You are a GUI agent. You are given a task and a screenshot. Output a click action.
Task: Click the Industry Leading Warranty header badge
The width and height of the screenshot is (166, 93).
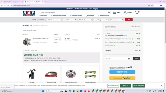tap(59, 16)
